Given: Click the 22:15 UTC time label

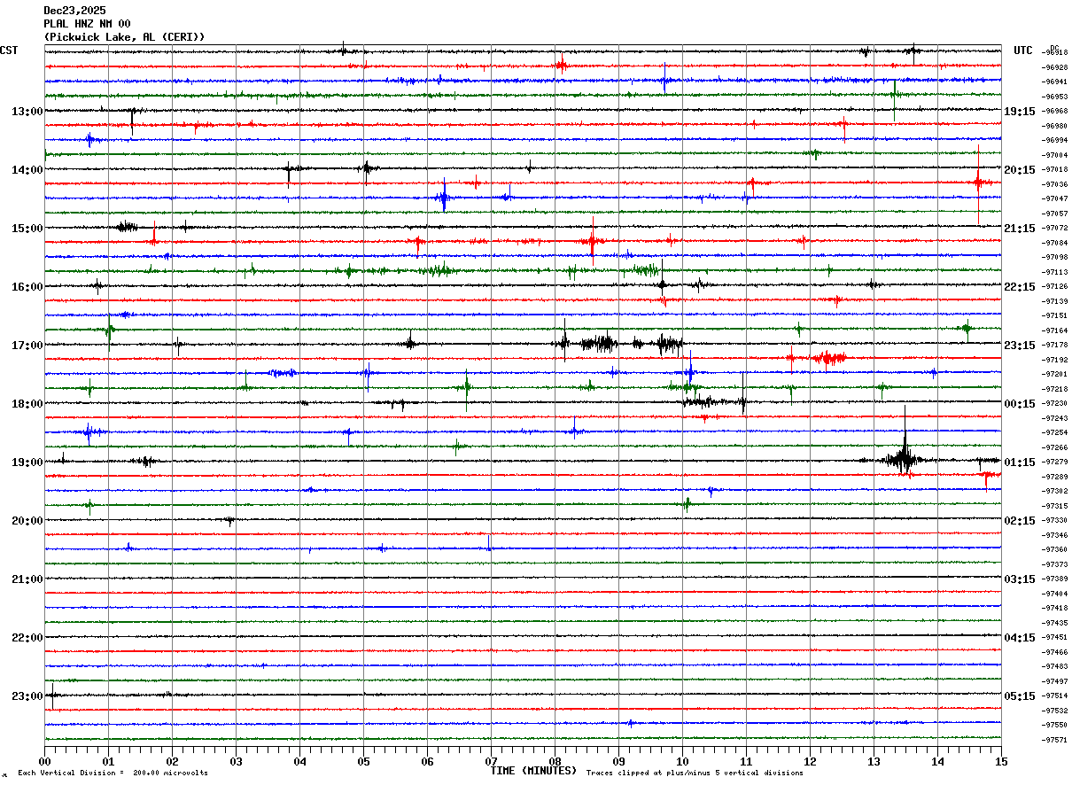Looking at the screenshot, I should 1020,287.
